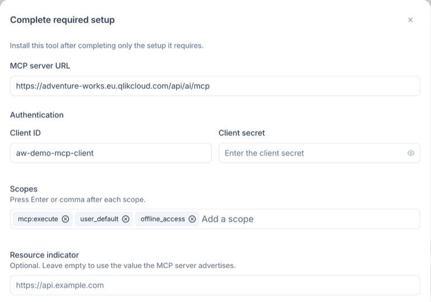Click the Client secret input field
Screen dimensions: 431x302
click(319, 153)
